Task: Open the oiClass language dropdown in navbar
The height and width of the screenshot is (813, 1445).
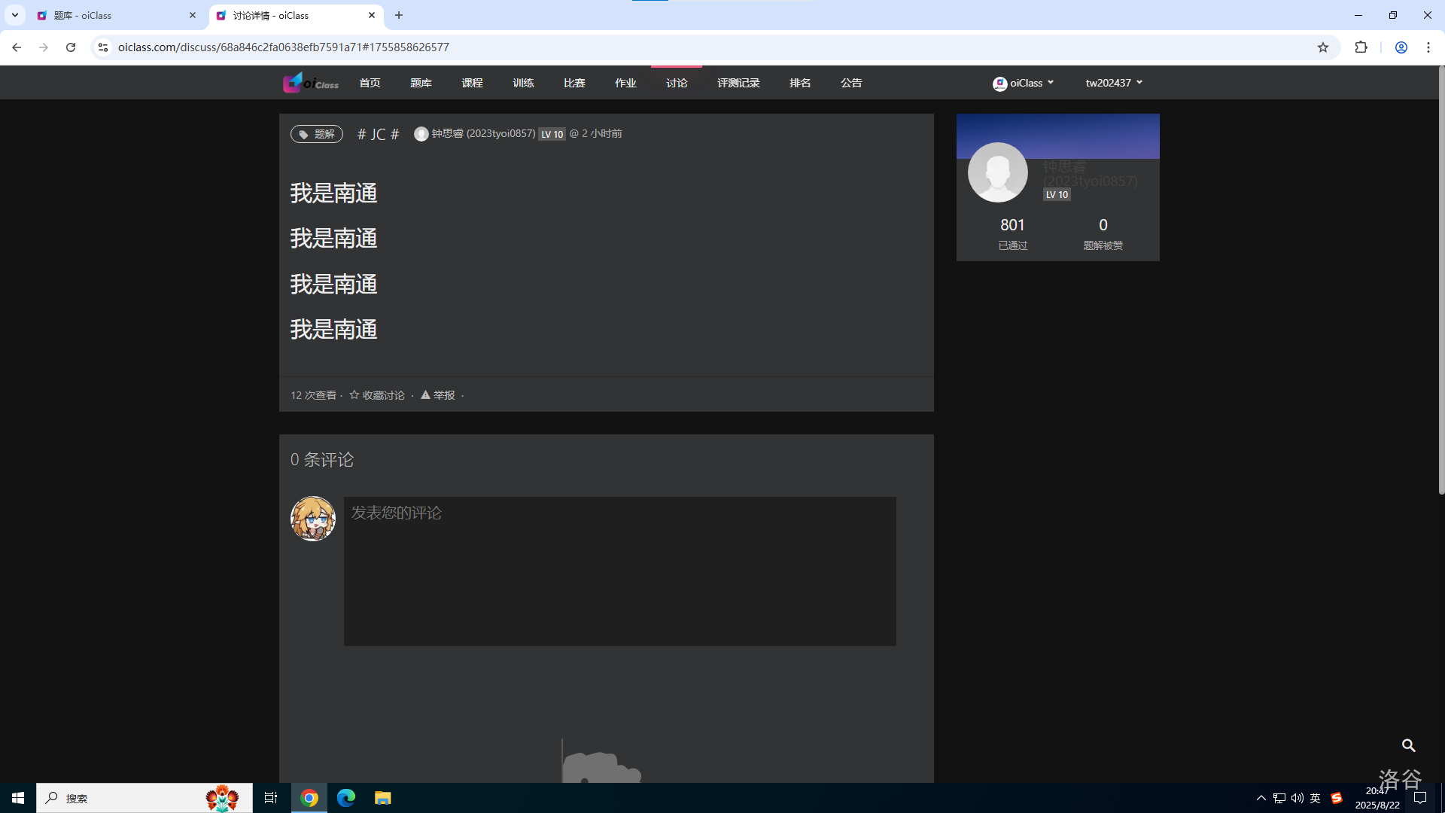Action: coord(1024,83)
